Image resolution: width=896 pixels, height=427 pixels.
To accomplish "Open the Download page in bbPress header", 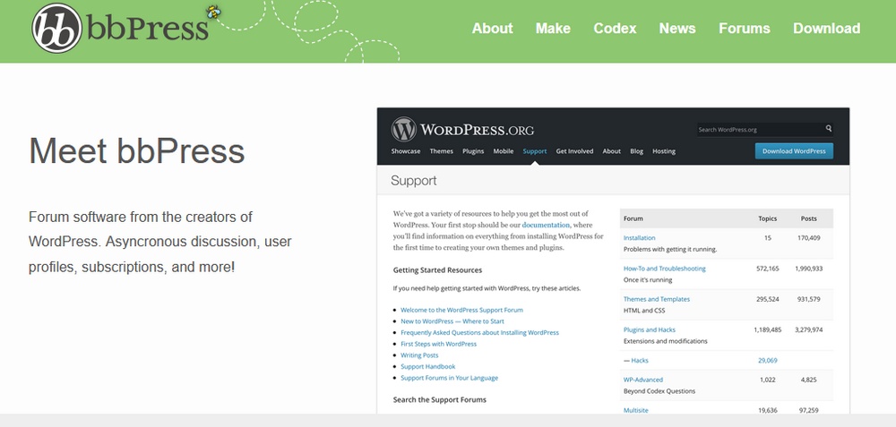I will pos(826,29).
